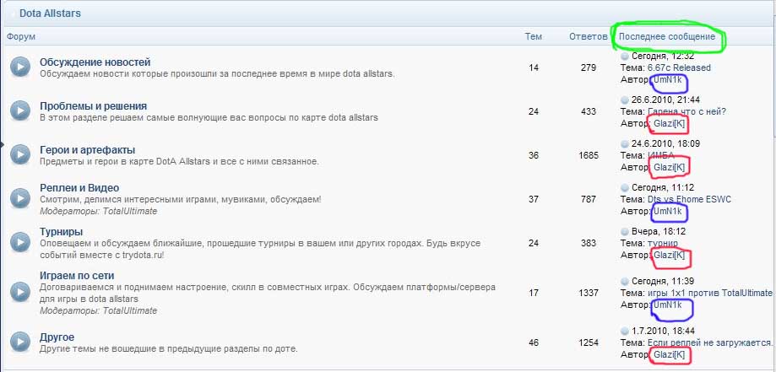
Task: Open author UmN1k in Играем по сети row
Action: click(x=668, y=305)
